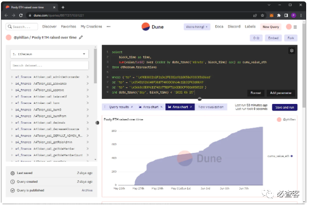Click the Dune logo
309x207 pixels.
pos(153,27)
